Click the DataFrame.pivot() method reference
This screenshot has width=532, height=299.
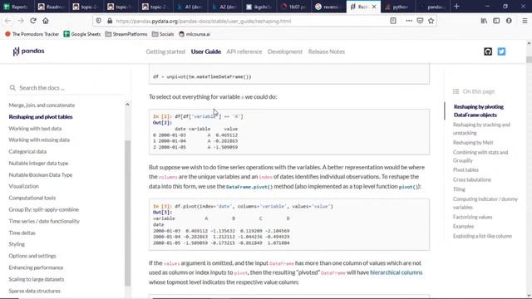249,187
